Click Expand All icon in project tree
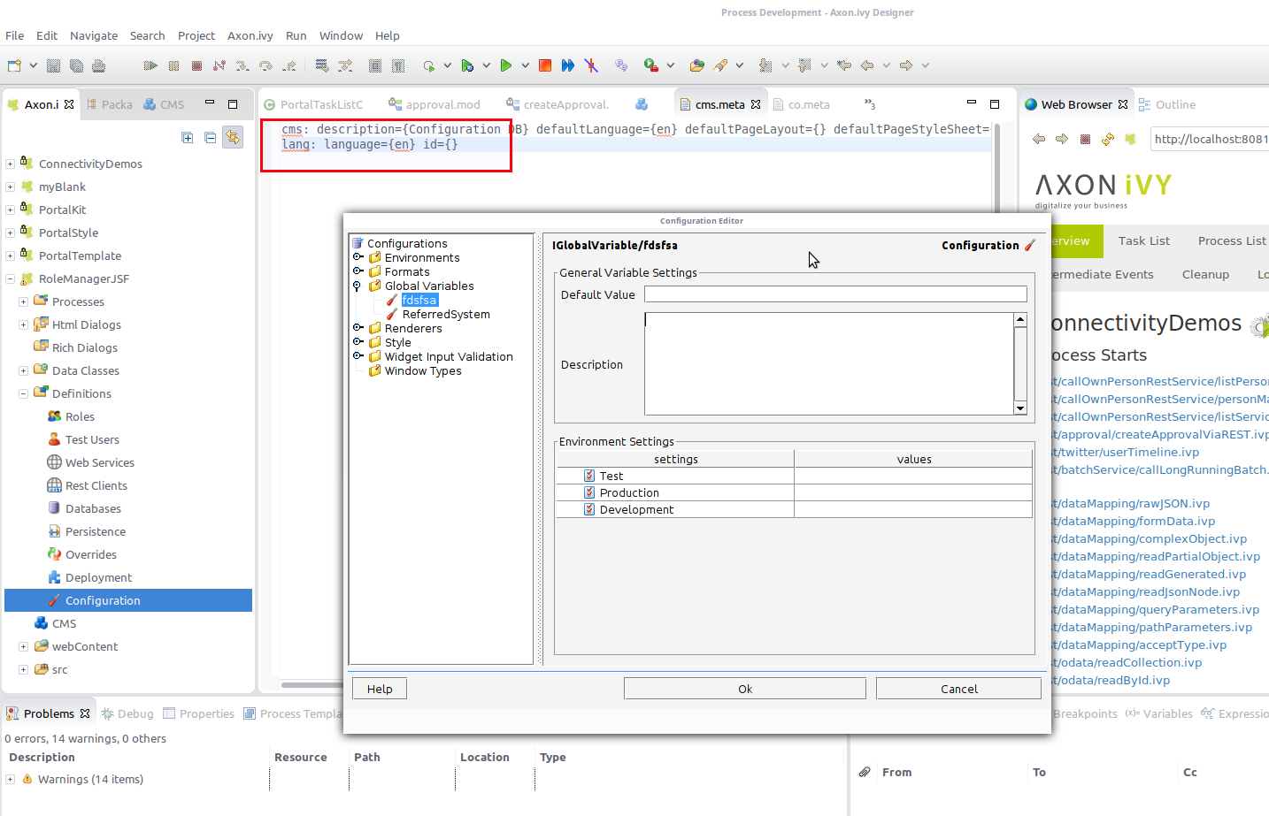This screenshot has height=816, width=1269. click(x=188, y=137)
